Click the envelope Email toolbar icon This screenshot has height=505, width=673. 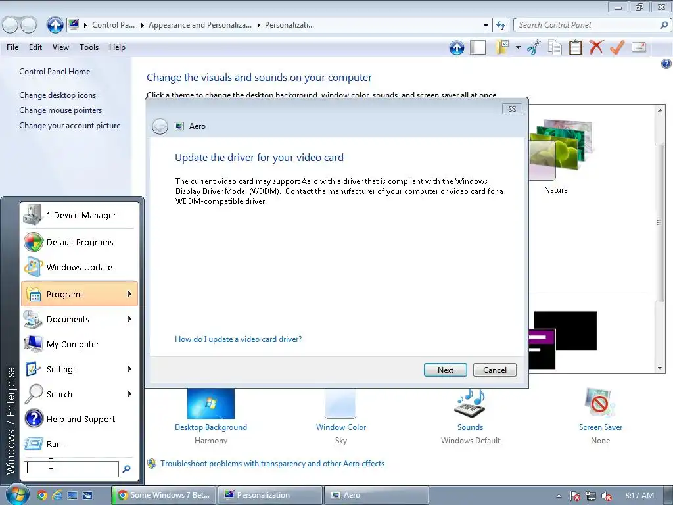(x=638, y=47)
